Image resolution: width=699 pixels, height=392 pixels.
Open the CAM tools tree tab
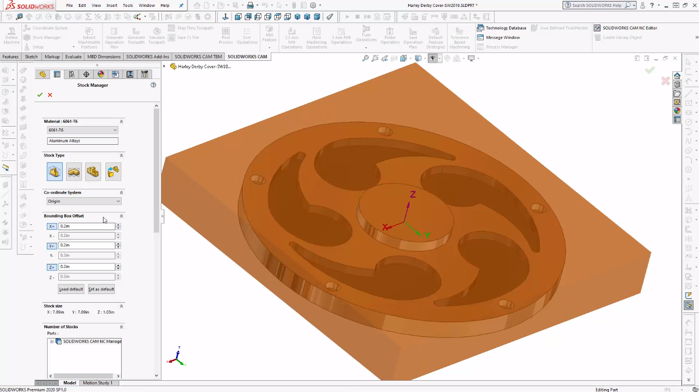(145, 74)
